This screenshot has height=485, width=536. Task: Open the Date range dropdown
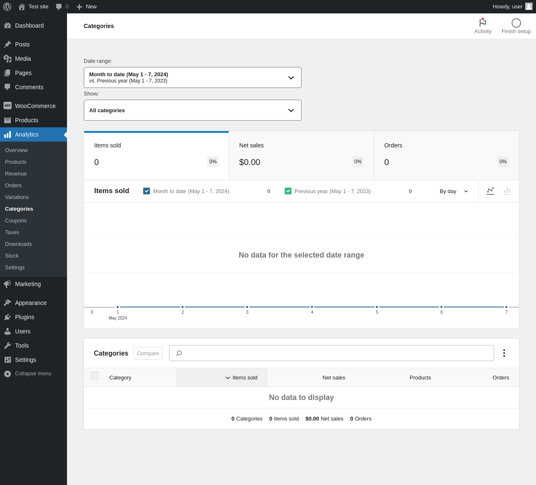click(x=193, y=77)
